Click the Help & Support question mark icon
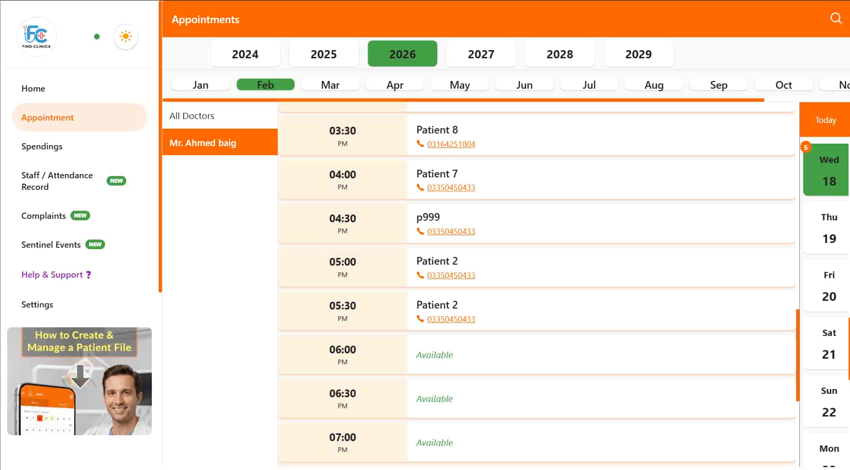The image size is (850, 470). (89, 275)
